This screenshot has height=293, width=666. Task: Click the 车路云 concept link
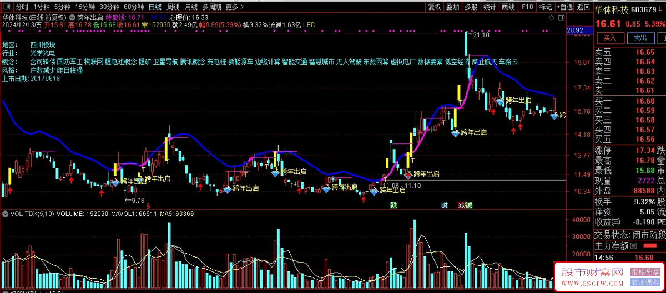point(508,62)
